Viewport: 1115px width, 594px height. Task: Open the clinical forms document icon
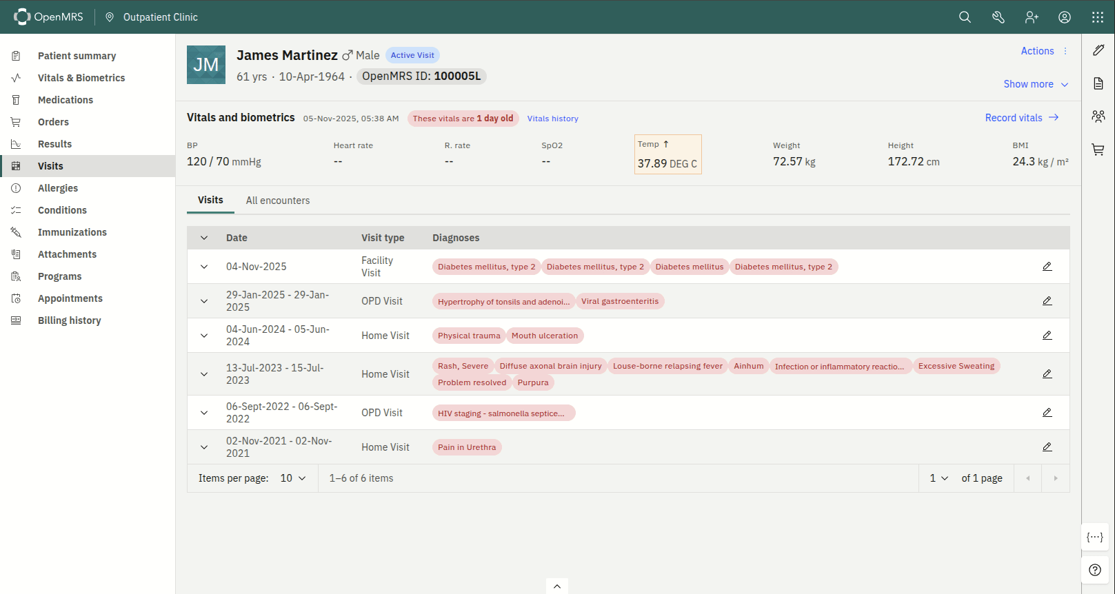pyautogui.click(x=1098, y=83)
